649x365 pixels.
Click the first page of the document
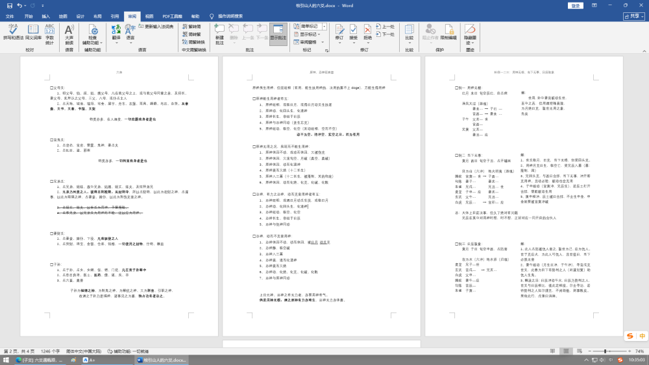[x=119, y=196]
